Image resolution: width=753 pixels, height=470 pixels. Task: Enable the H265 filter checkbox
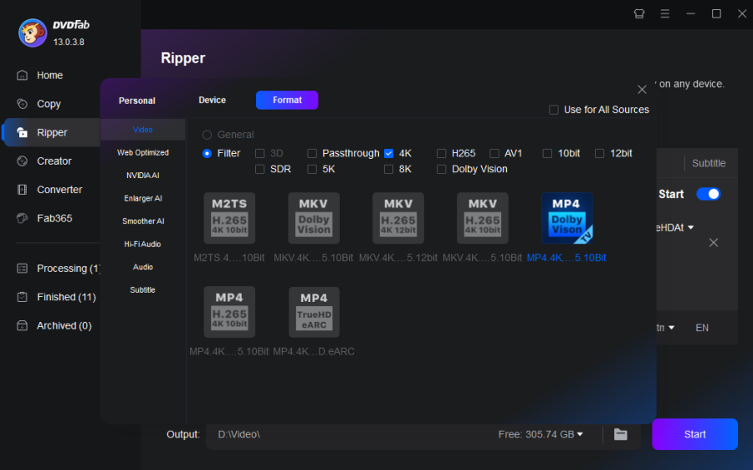tap(441, 154)
